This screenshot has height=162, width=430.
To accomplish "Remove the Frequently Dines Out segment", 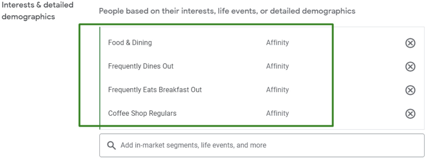I will [411, 67].
